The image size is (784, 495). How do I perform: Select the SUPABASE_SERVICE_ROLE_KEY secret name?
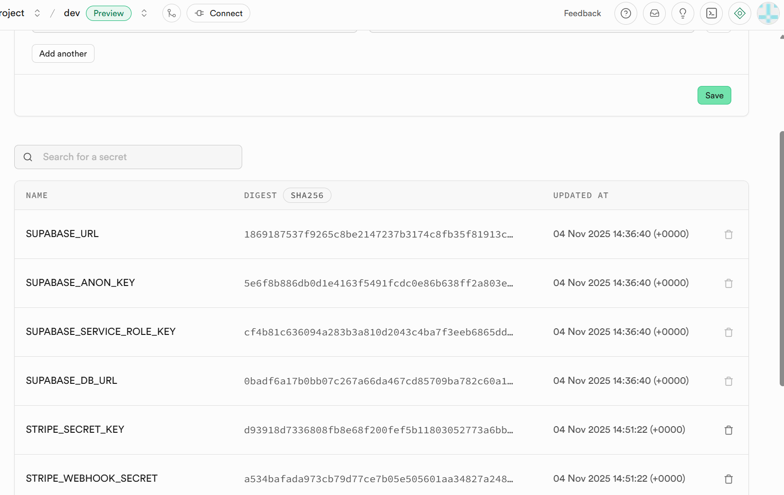(101, 332)
